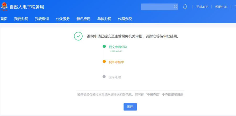Open the 公众服务 menu
The height and width of the screenshot is (116, 236).
pyautogui.click(x=63, y=19)
